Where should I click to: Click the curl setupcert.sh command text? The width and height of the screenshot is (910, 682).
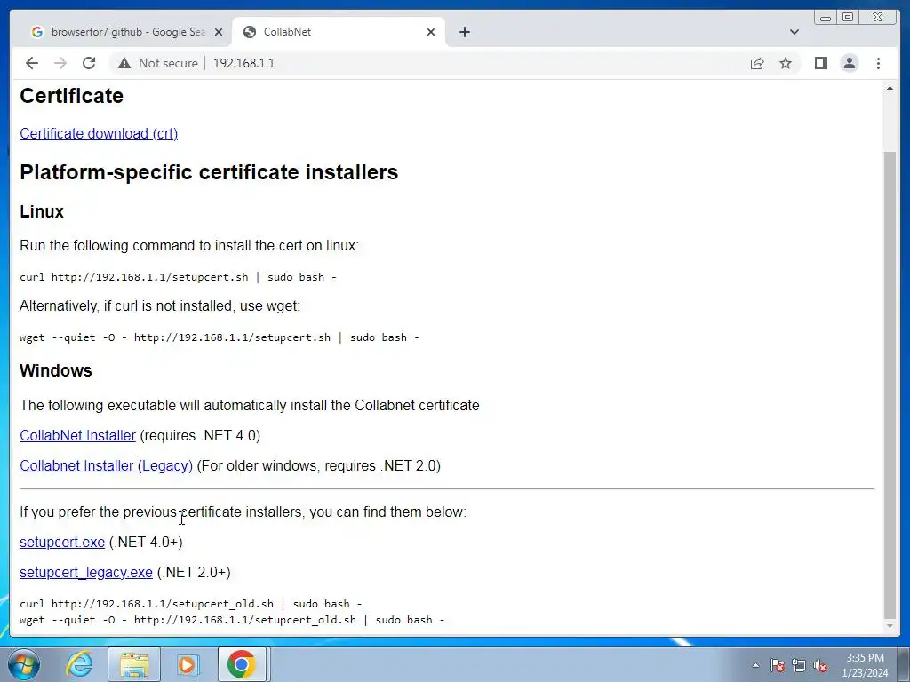(178, 277)
